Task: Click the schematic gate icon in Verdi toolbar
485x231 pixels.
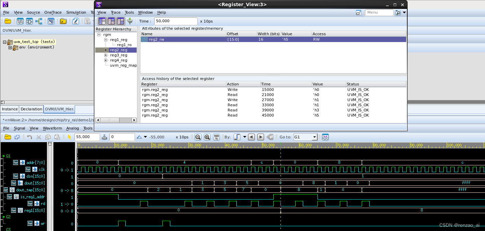Action: click(x=29, y=21)
